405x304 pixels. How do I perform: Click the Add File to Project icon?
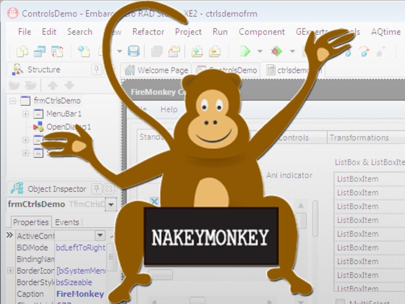(x=197, y=51)
